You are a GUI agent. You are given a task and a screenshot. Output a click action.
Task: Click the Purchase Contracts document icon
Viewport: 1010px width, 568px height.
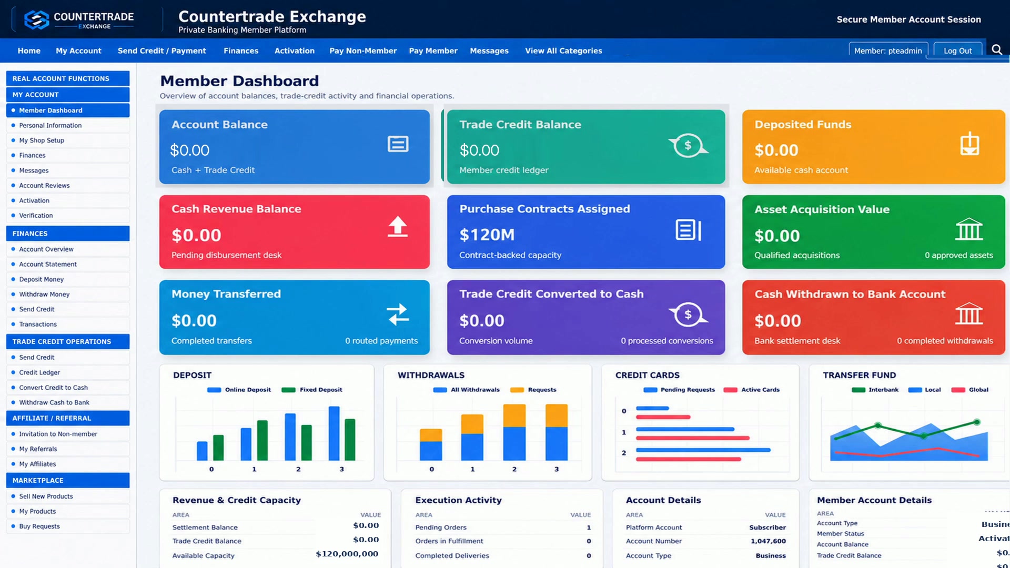point(688,230)
